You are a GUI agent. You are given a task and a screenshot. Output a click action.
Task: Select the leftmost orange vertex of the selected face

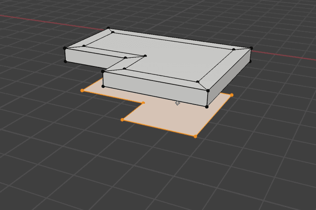click(82, 91)
